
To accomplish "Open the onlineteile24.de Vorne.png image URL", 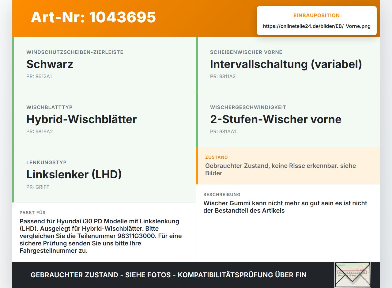I will pos(317,26).
